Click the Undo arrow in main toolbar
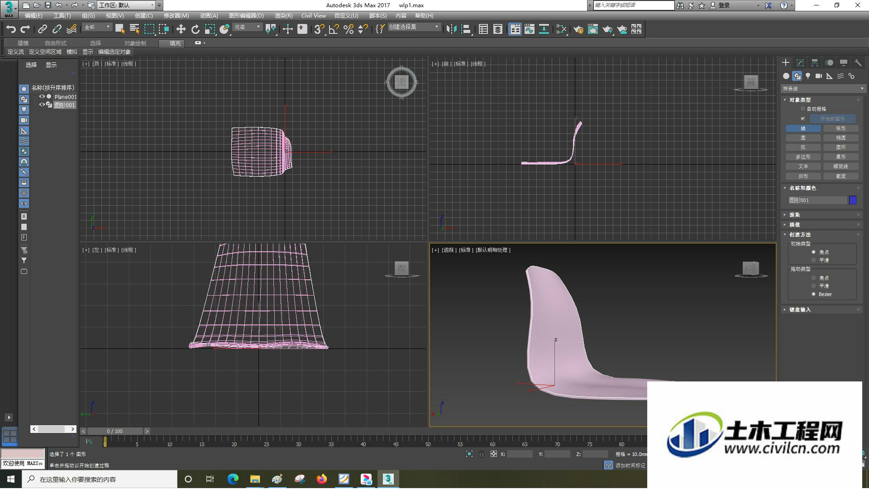Screen dimensions: 869x489 click(11, 29)
